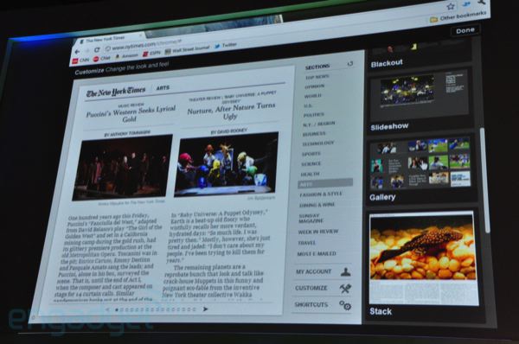
Task: Choose the Gallery theme thumbnail
Action: point(420,164)
